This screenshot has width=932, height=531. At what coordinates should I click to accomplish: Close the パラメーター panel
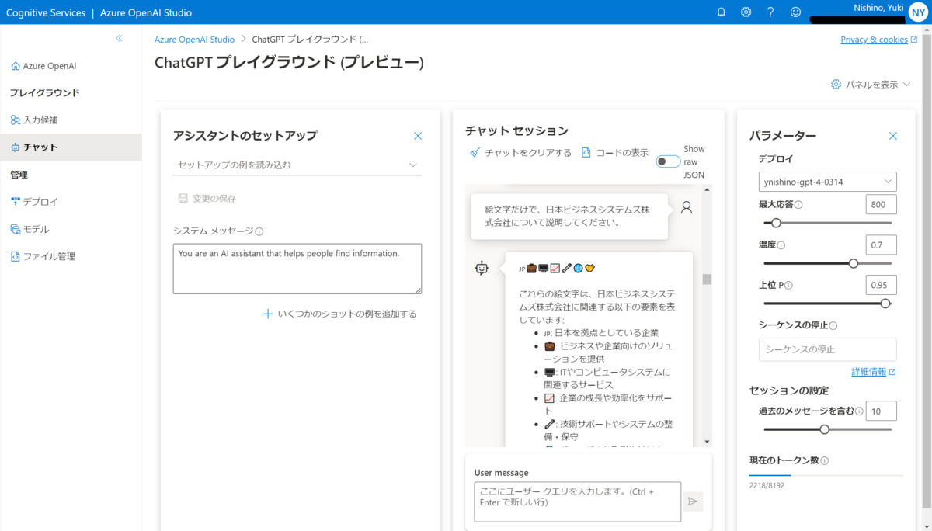tap(892, 136)
